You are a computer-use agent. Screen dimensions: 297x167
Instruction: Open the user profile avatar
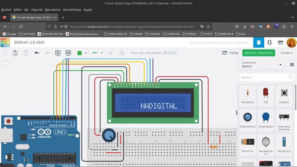click(291, 43)
